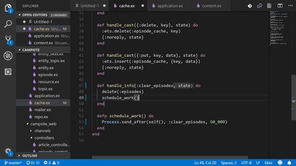Switch to the Untitled-1 tab

89,6
